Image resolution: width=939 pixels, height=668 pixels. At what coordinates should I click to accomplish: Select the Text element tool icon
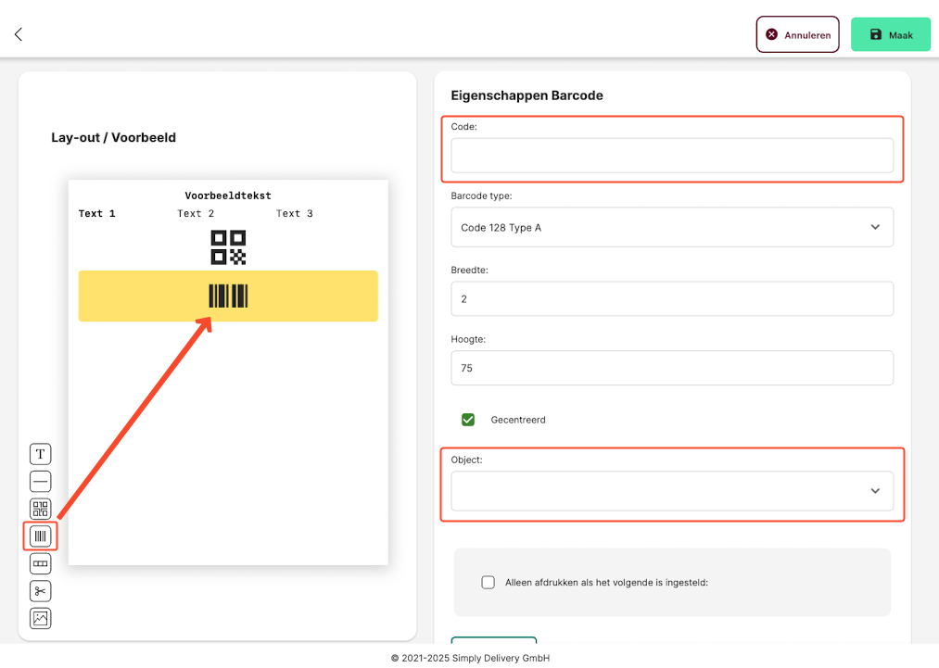tap(40, 454)
